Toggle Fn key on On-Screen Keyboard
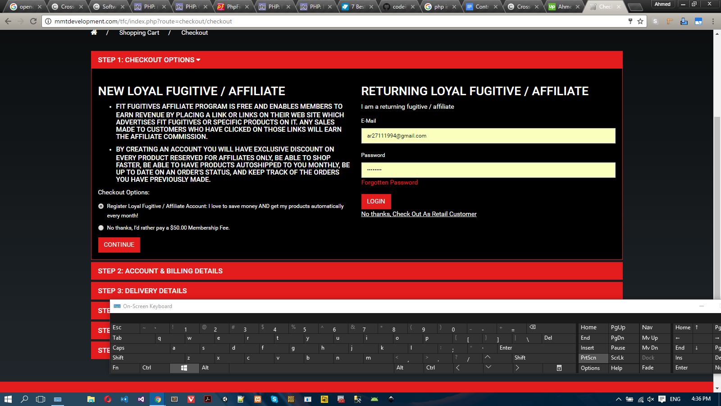The width and height of the screenshot is (721, 406). click(125, 368)
